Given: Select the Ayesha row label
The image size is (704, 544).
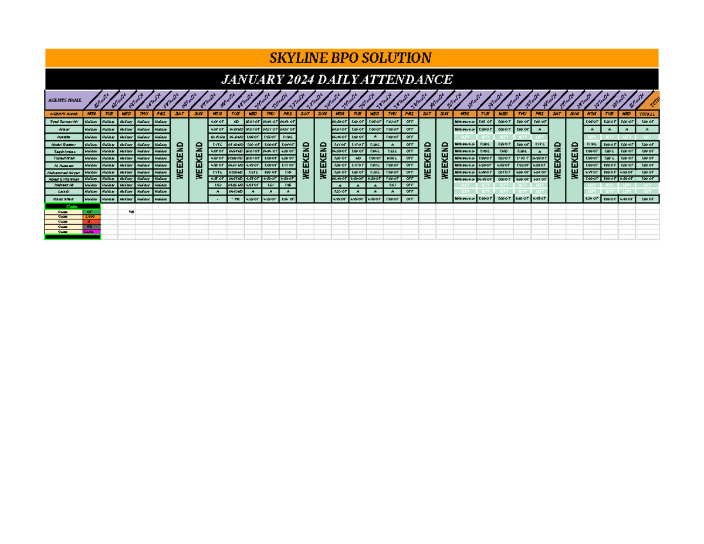Looking at the screenshot, I should tap(63, 137).
